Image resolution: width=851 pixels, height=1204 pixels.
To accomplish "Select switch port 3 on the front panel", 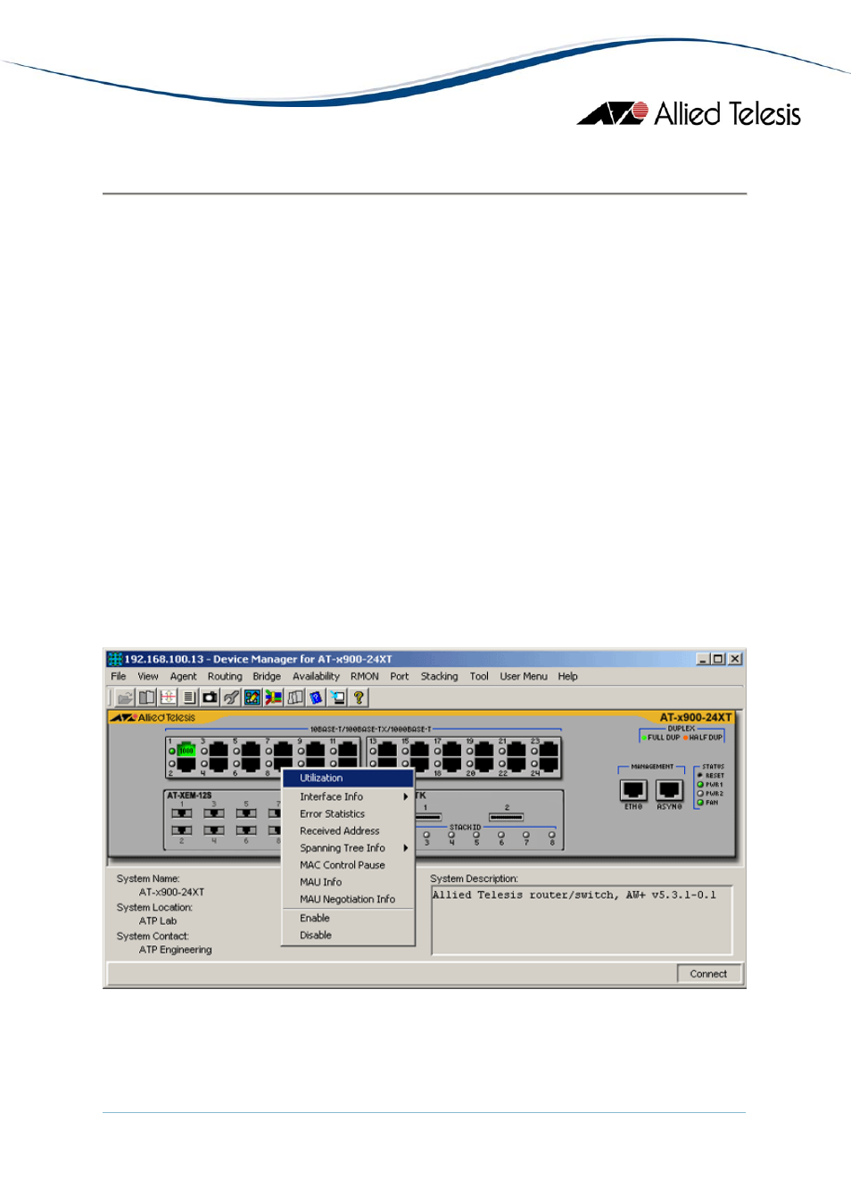I will (x=219, y=750).
